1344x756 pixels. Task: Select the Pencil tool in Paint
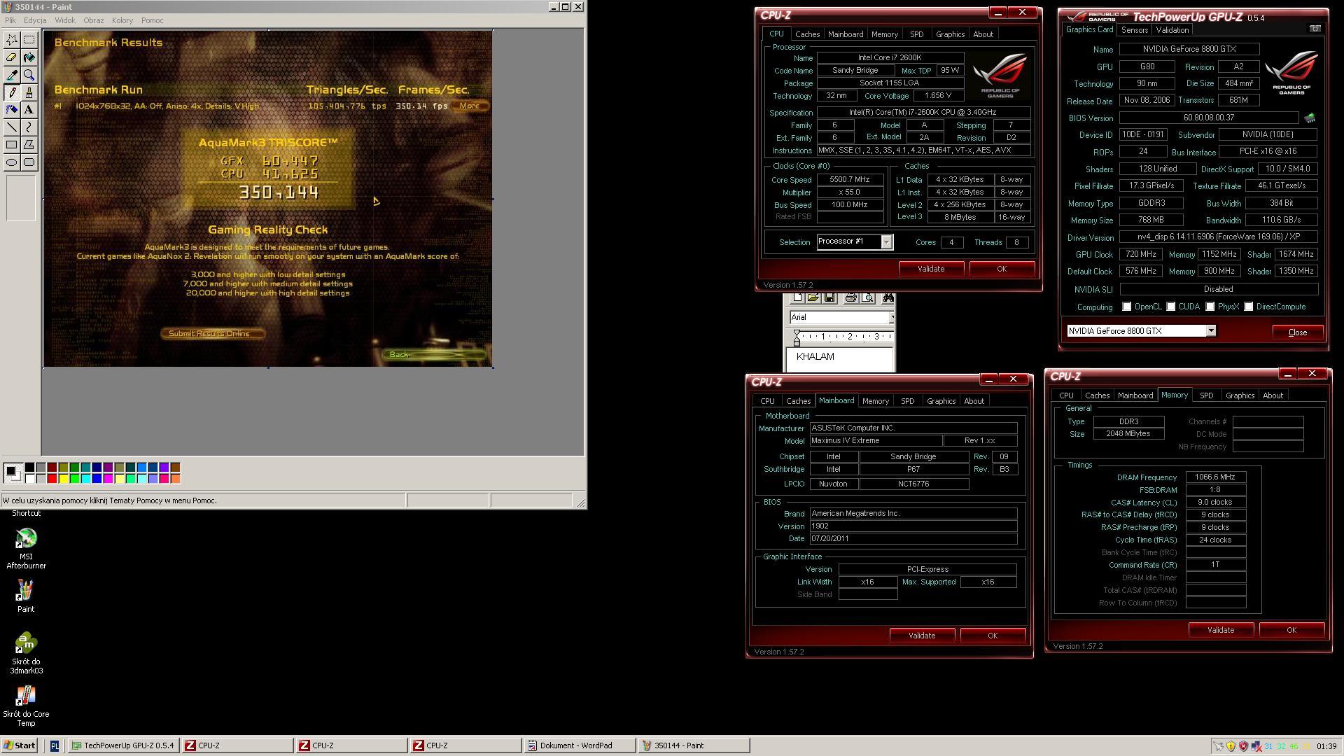pyautogui.click(x=12, y=92)
